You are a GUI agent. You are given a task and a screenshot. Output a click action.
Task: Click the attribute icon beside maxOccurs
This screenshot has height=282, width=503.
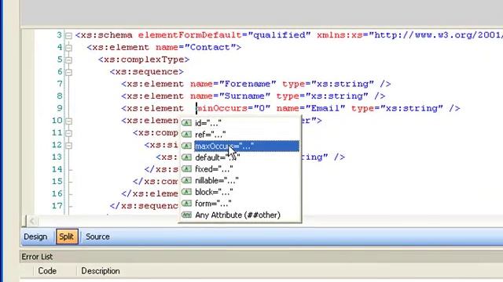pyautogui.click(x=186, y=146)
